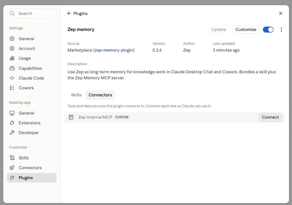Click the search magnifier icon
292x205 pixels.
(x=12, y=13)
